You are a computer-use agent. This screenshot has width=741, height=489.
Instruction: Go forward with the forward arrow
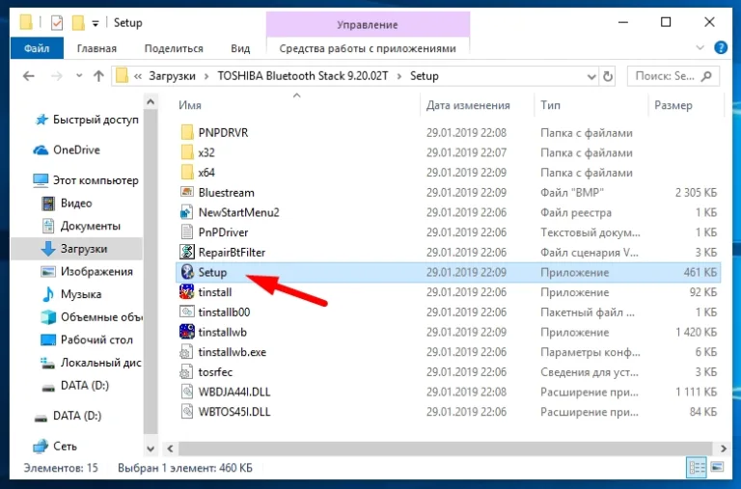tap(57, 76)
